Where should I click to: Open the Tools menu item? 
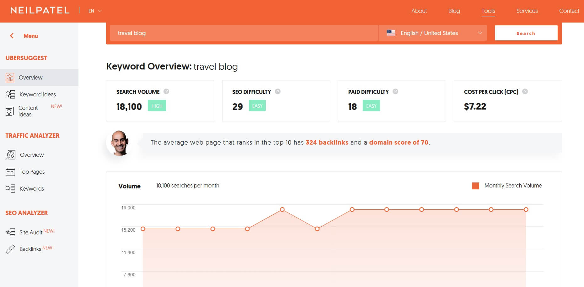click(x=488, y=11)
